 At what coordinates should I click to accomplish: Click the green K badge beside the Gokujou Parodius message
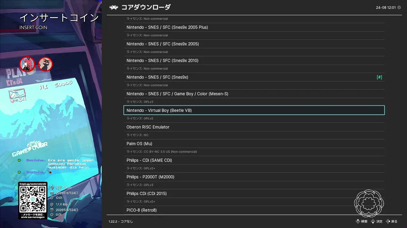click(19, 160)
